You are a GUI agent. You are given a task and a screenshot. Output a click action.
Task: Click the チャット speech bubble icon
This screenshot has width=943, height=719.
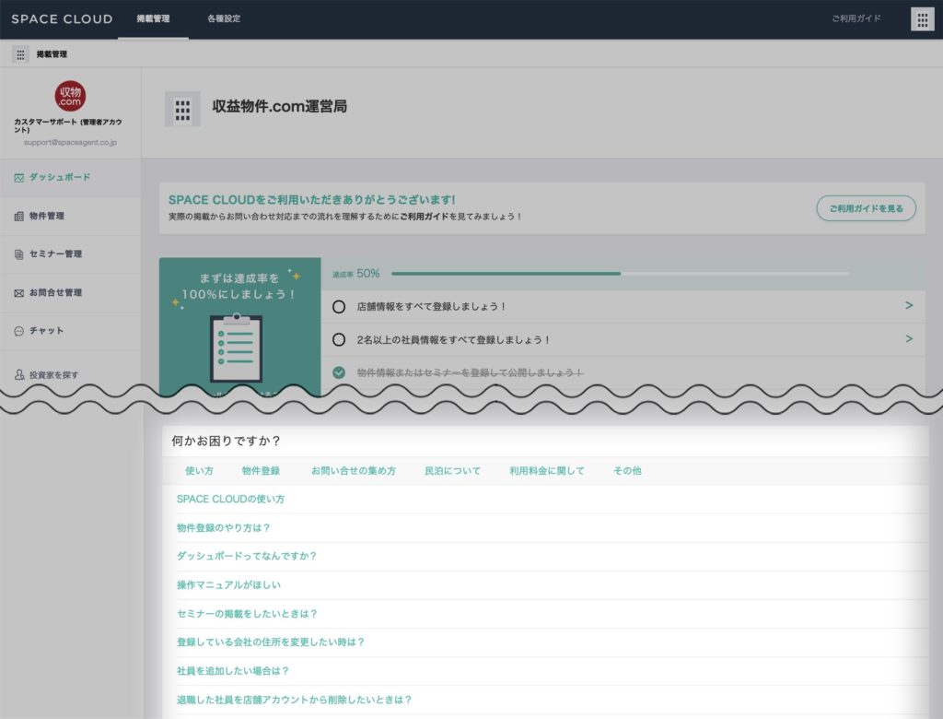click(x=19, y=331)
